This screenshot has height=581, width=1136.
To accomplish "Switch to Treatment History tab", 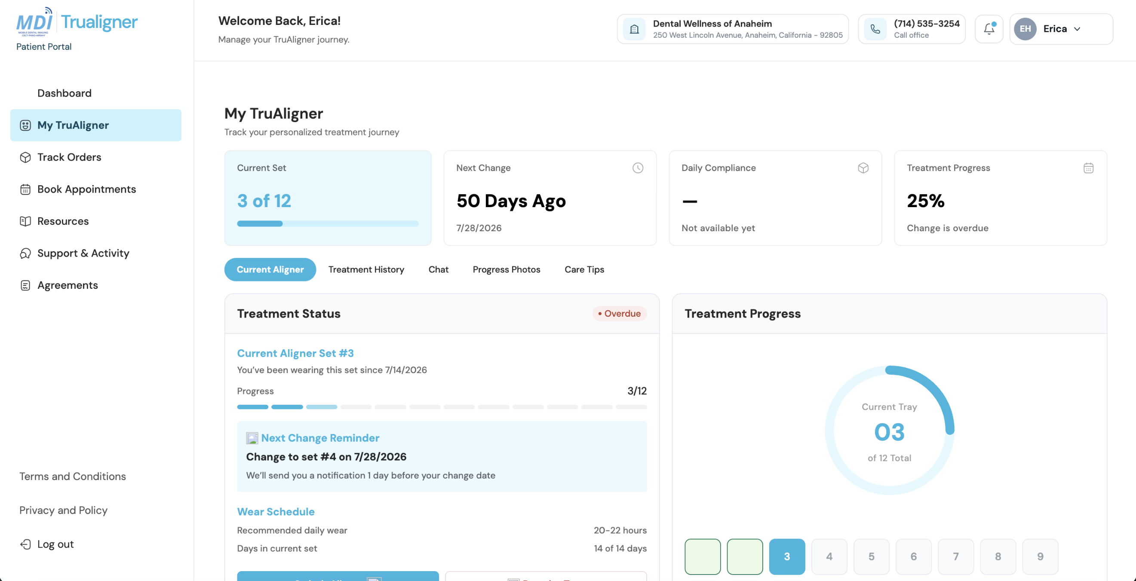I will point(366,270).
